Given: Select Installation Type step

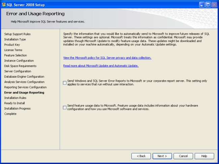Looking at the screenshot, I should click(15, 39).
